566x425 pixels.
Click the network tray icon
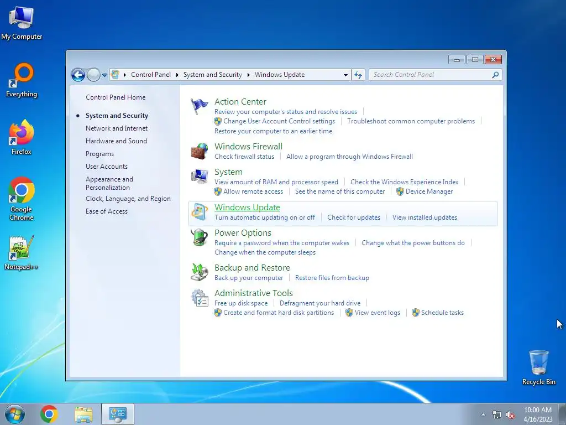tap(497, 414)
